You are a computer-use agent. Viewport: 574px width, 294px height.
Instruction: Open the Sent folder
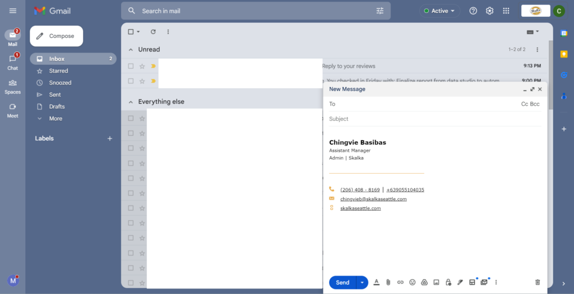55,94
